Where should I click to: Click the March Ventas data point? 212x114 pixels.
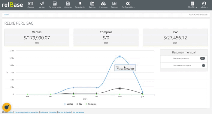coord(74,88)
